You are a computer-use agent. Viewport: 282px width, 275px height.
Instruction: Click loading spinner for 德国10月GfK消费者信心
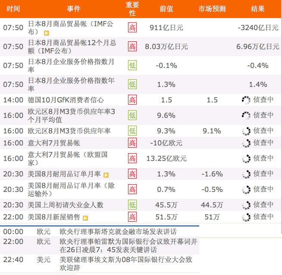246,100
